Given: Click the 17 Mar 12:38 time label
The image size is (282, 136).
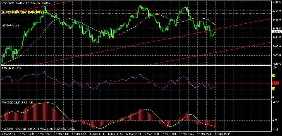Looking at the screenshot, I should coord(26,134).
